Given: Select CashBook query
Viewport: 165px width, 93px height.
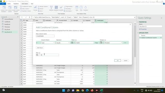Looking at the screenshot, I should [7, 22].
